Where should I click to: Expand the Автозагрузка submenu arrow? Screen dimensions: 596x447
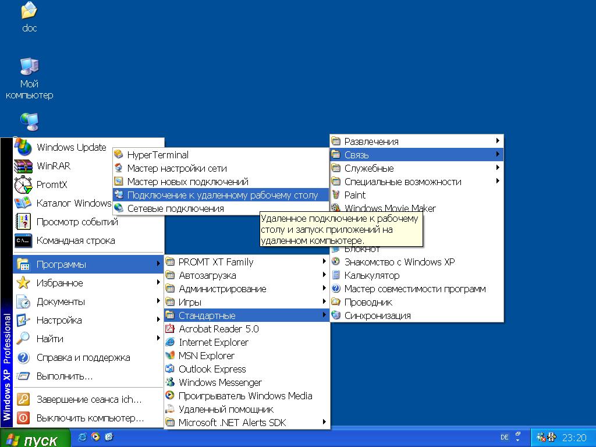(x=324, y=275)
